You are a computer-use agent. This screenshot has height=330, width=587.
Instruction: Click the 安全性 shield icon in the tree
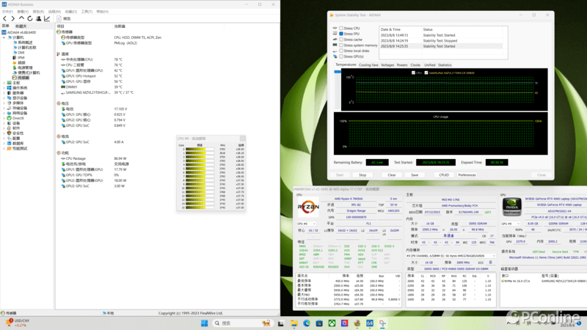coord(10,133)
